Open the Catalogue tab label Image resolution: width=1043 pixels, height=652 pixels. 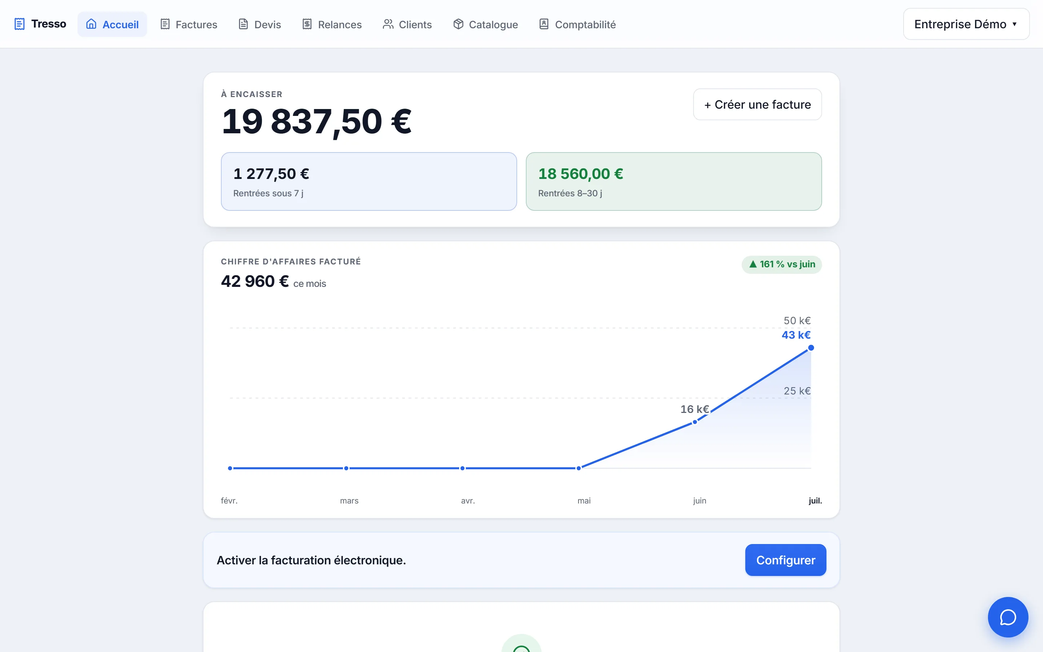click(493, 25)
